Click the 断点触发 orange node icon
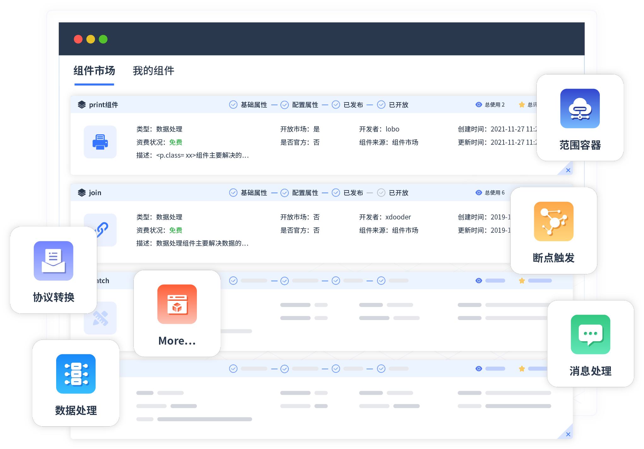 pos(553,221)
